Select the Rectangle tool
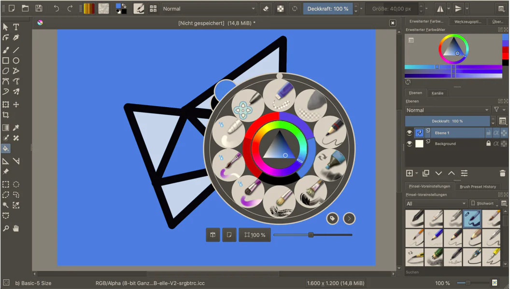510x289 pixels. click(x=6, y=60)
